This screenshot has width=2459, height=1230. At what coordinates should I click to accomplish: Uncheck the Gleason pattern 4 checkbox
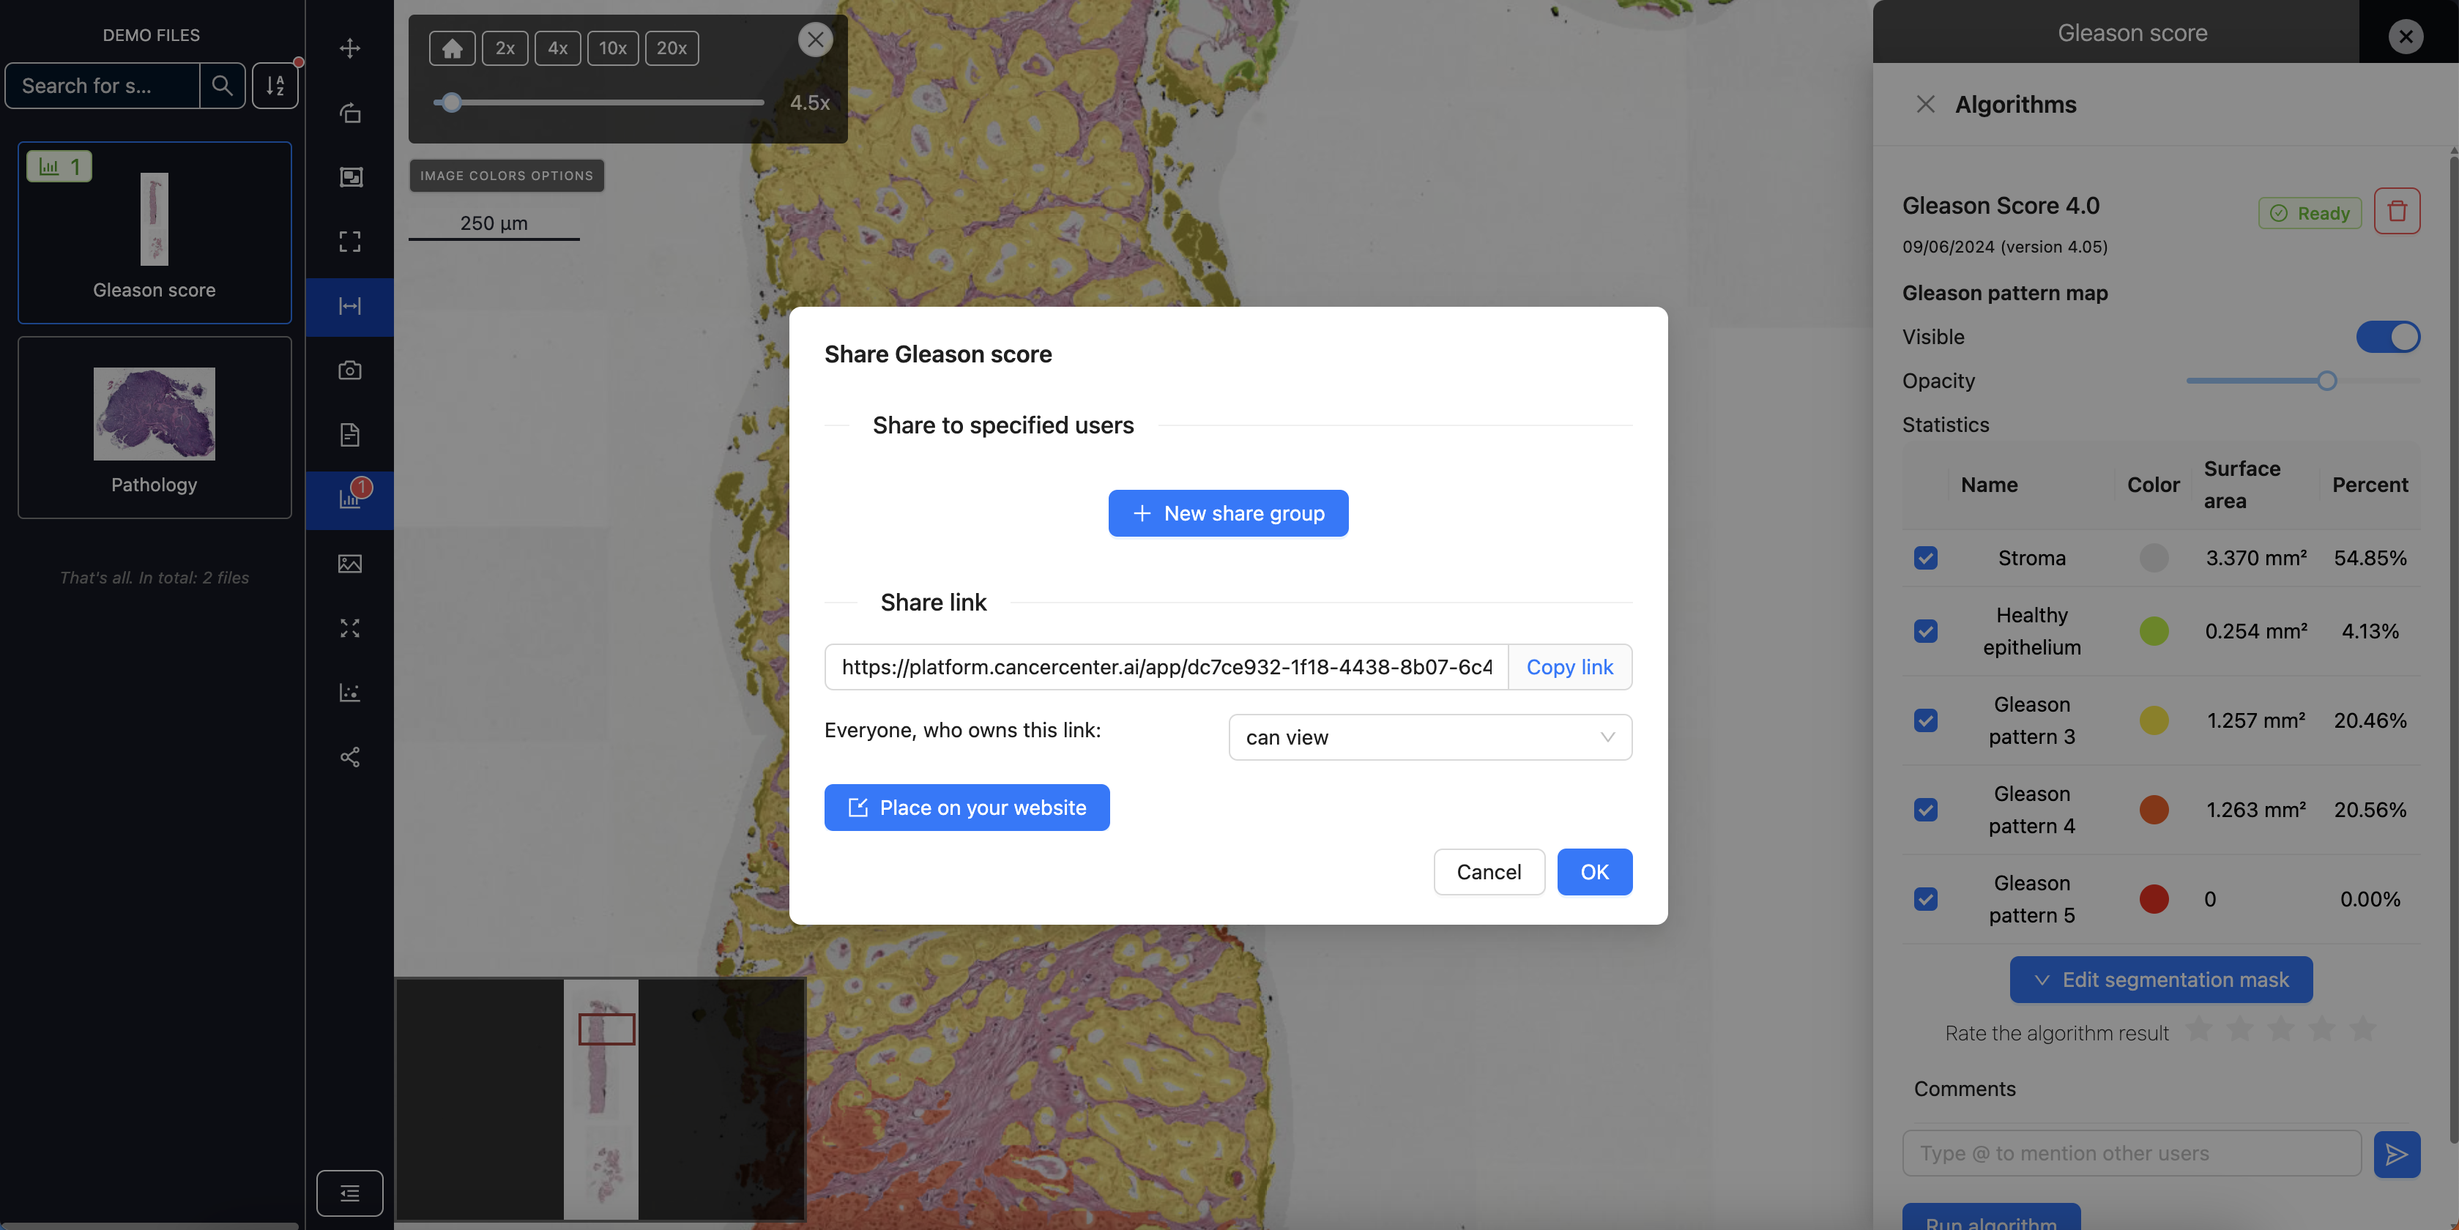click(1925, 810)
